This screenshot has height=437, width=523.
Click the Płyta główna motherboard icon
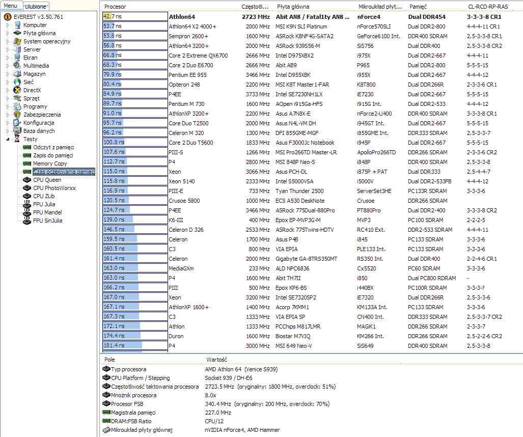tap(17, 33)
